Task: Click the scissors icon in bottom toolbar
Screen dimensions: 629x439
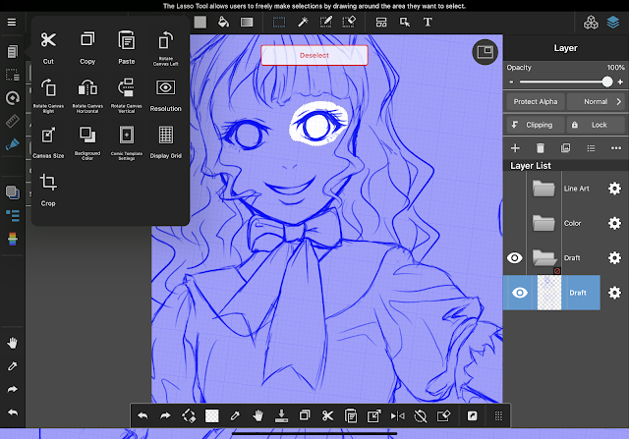Action: 327,416
